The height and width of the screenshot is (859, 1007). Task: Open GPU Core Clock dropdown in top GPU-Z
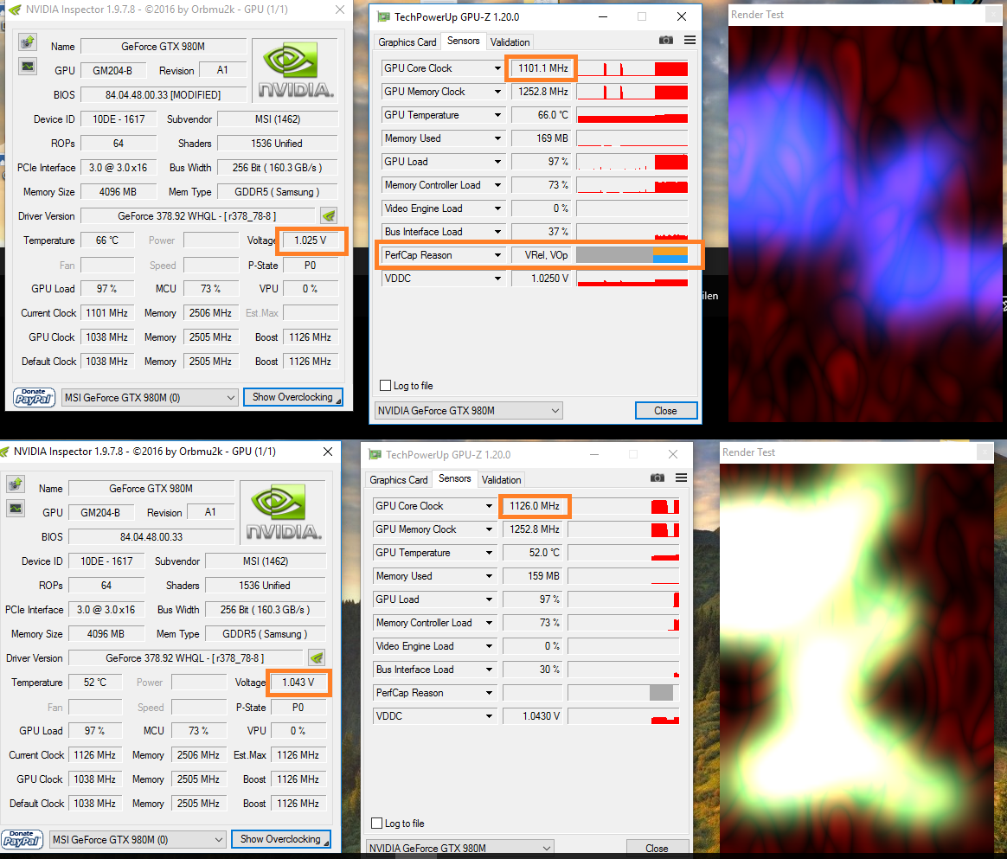[497, 68]
